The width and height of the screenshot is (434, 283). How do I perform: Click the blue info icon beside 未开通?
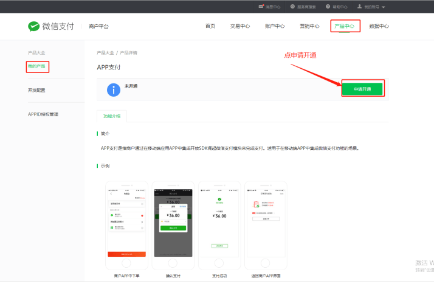click(114, 90)
